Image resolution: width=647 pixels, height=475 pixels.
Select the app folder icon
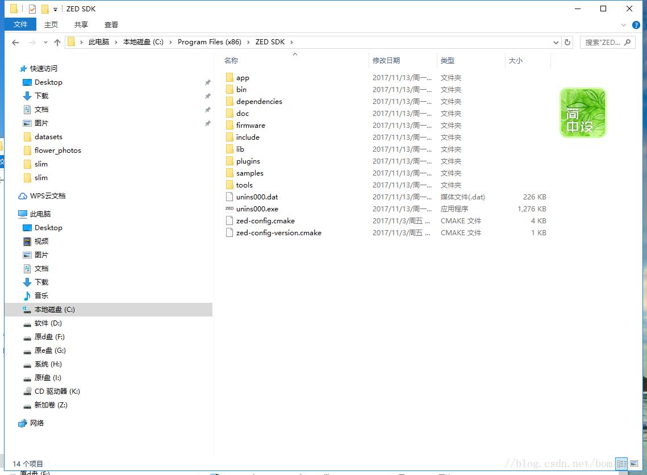[229, 78]
